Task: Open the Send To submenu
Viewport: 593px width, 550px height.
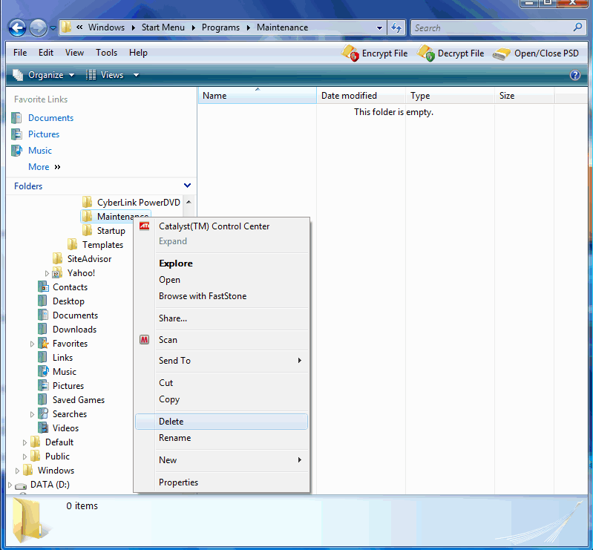Action: [x=222, y=361]
